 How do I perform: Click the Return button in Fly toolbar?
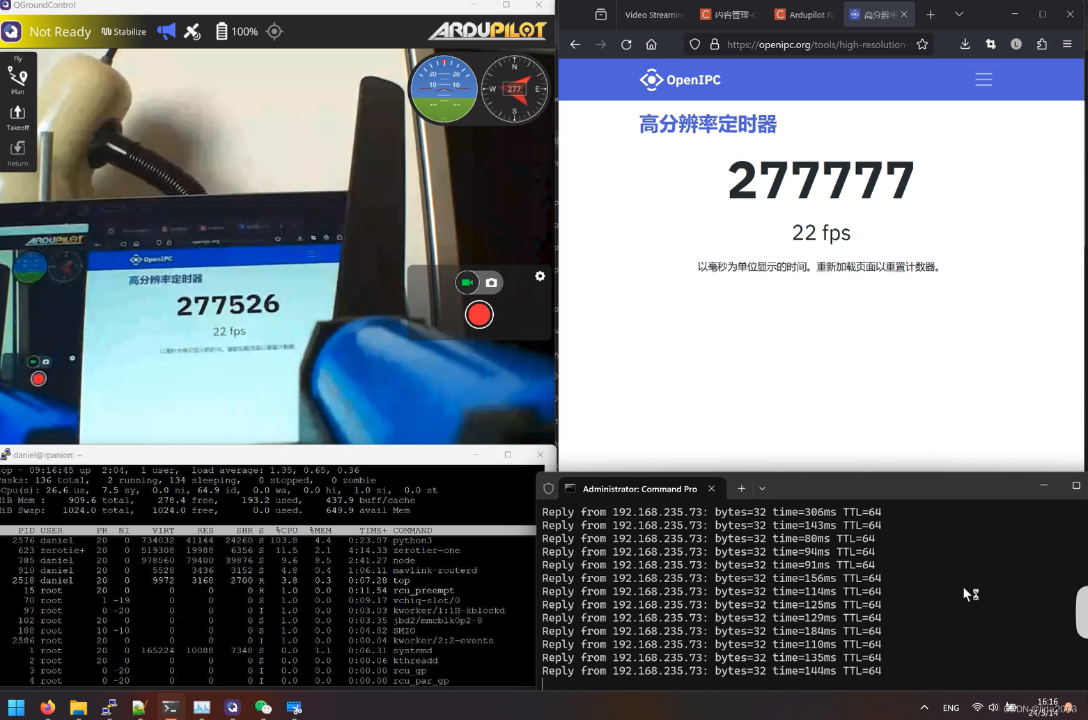coord(17,153)
